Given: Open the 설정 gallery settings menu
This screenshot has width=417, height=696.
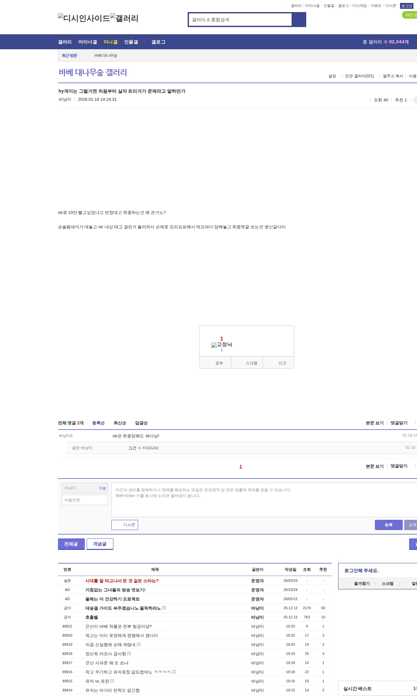Looking at the screenshot, I should pyautogui.click(x=332, y=76).
